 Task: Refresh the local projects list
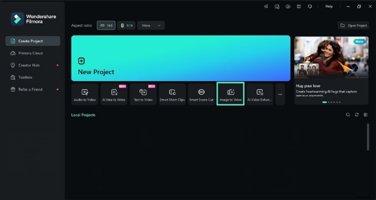[357, 115]
